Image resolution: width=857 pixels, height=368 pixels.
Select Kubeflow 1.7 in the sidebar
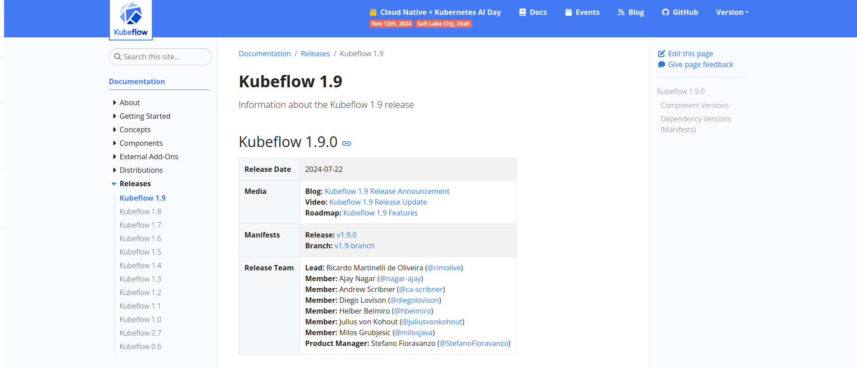140,225
